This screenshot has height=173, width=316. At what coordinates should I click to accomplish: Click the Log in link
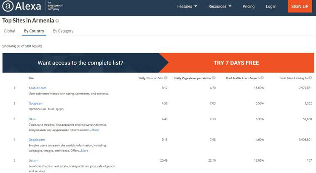click(271, 6)
